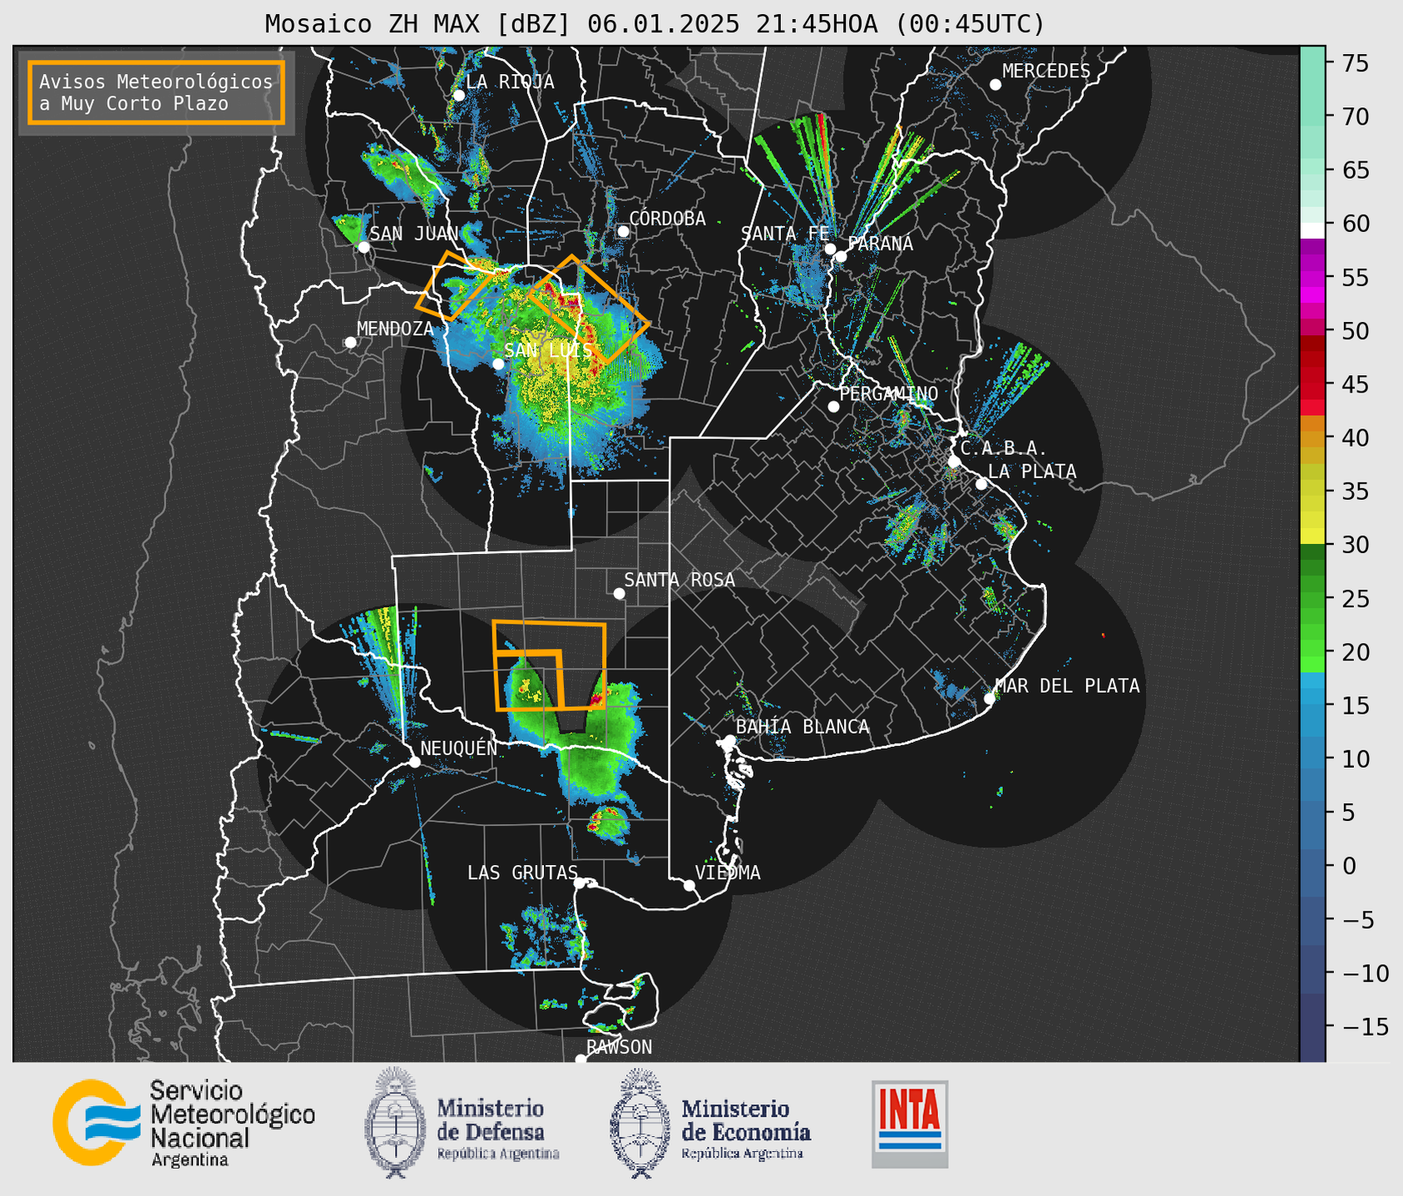The height and width of the screenshot is (1196, 1403).
Task: Select the C.A.B.A. city marker
Action: (955, 462)
